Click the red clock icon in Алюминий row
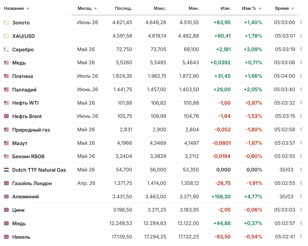Image resolution: width=308 pixels, height=246 pixels. coord(301,196)
